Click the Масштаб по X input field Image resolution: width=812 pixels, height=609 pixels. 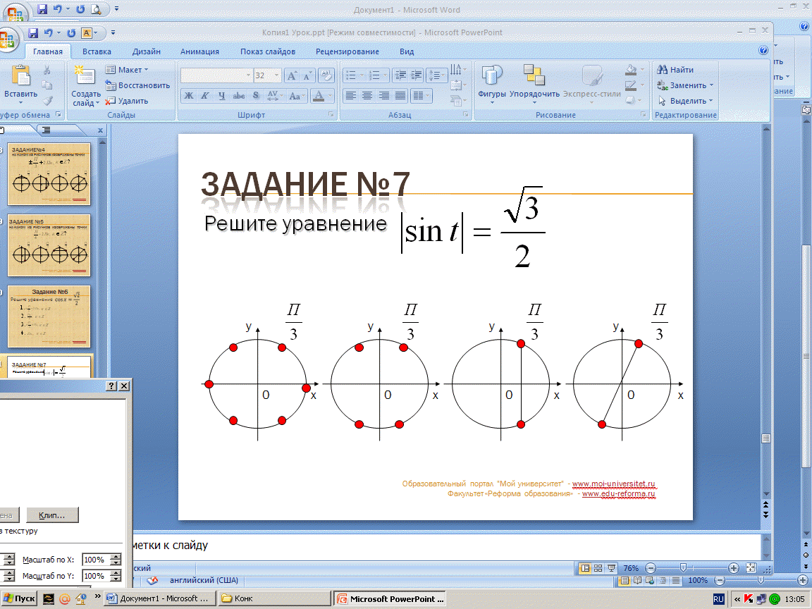[97, 560]
